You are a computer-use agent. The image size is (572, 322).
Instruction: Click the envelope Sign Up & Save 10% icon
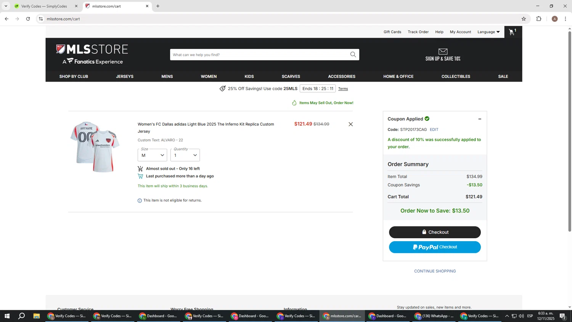pyautogui.click(x=443, y=52)
